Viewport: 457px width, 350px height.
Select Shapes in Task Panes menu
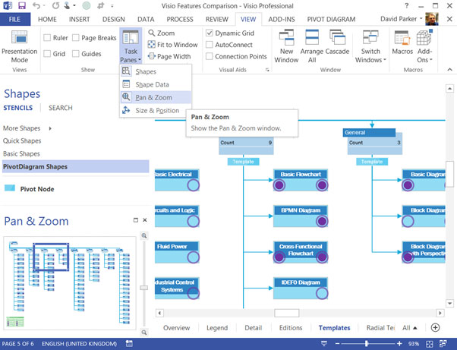point(156,71)
